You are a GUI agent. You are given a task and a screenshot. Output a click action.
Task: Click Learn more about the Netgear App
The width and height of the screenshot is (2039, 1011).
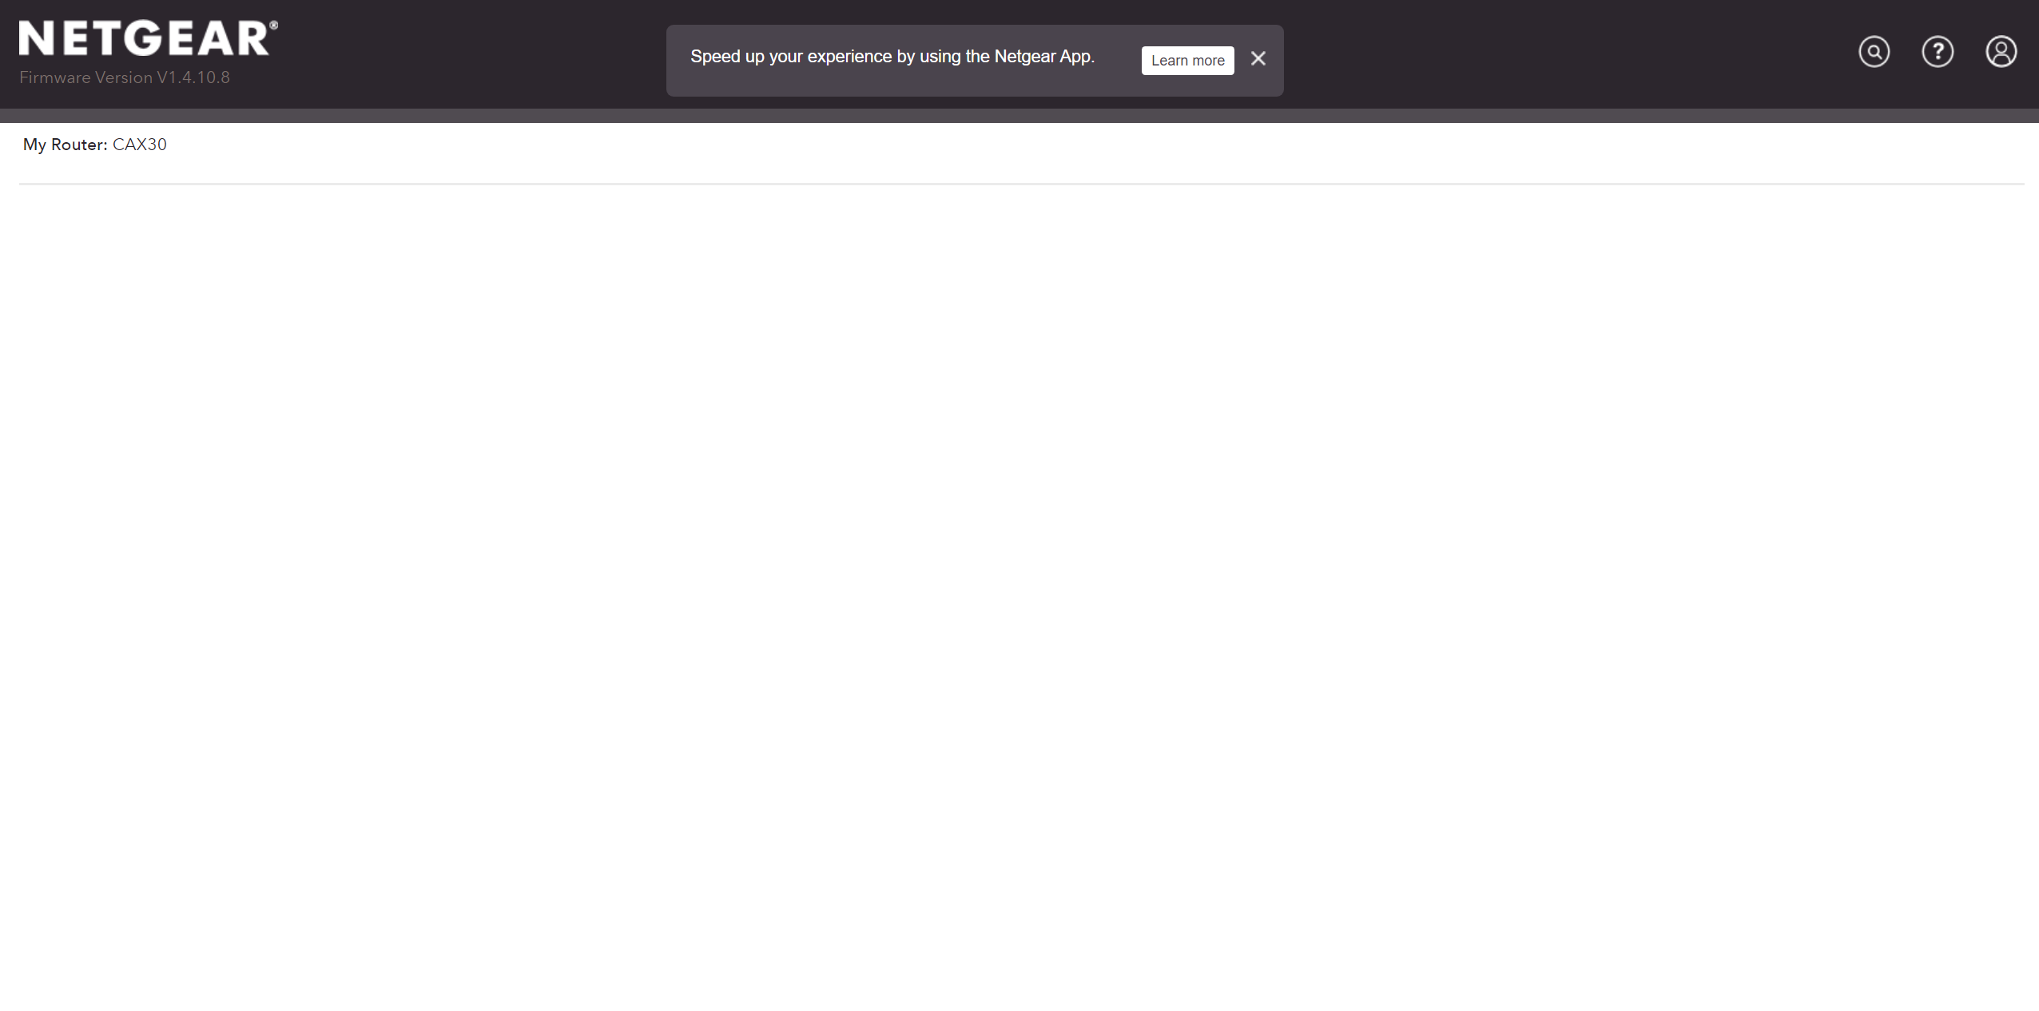(1187, 60)
